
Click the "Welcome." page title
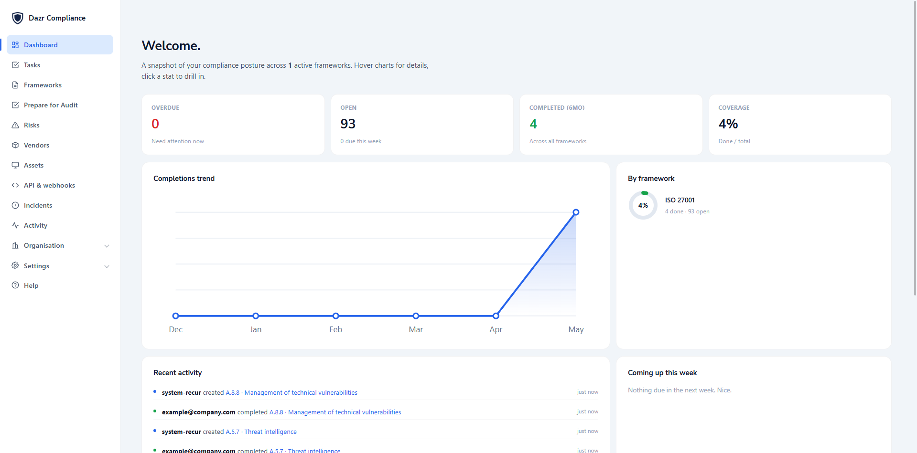point(171,45)
